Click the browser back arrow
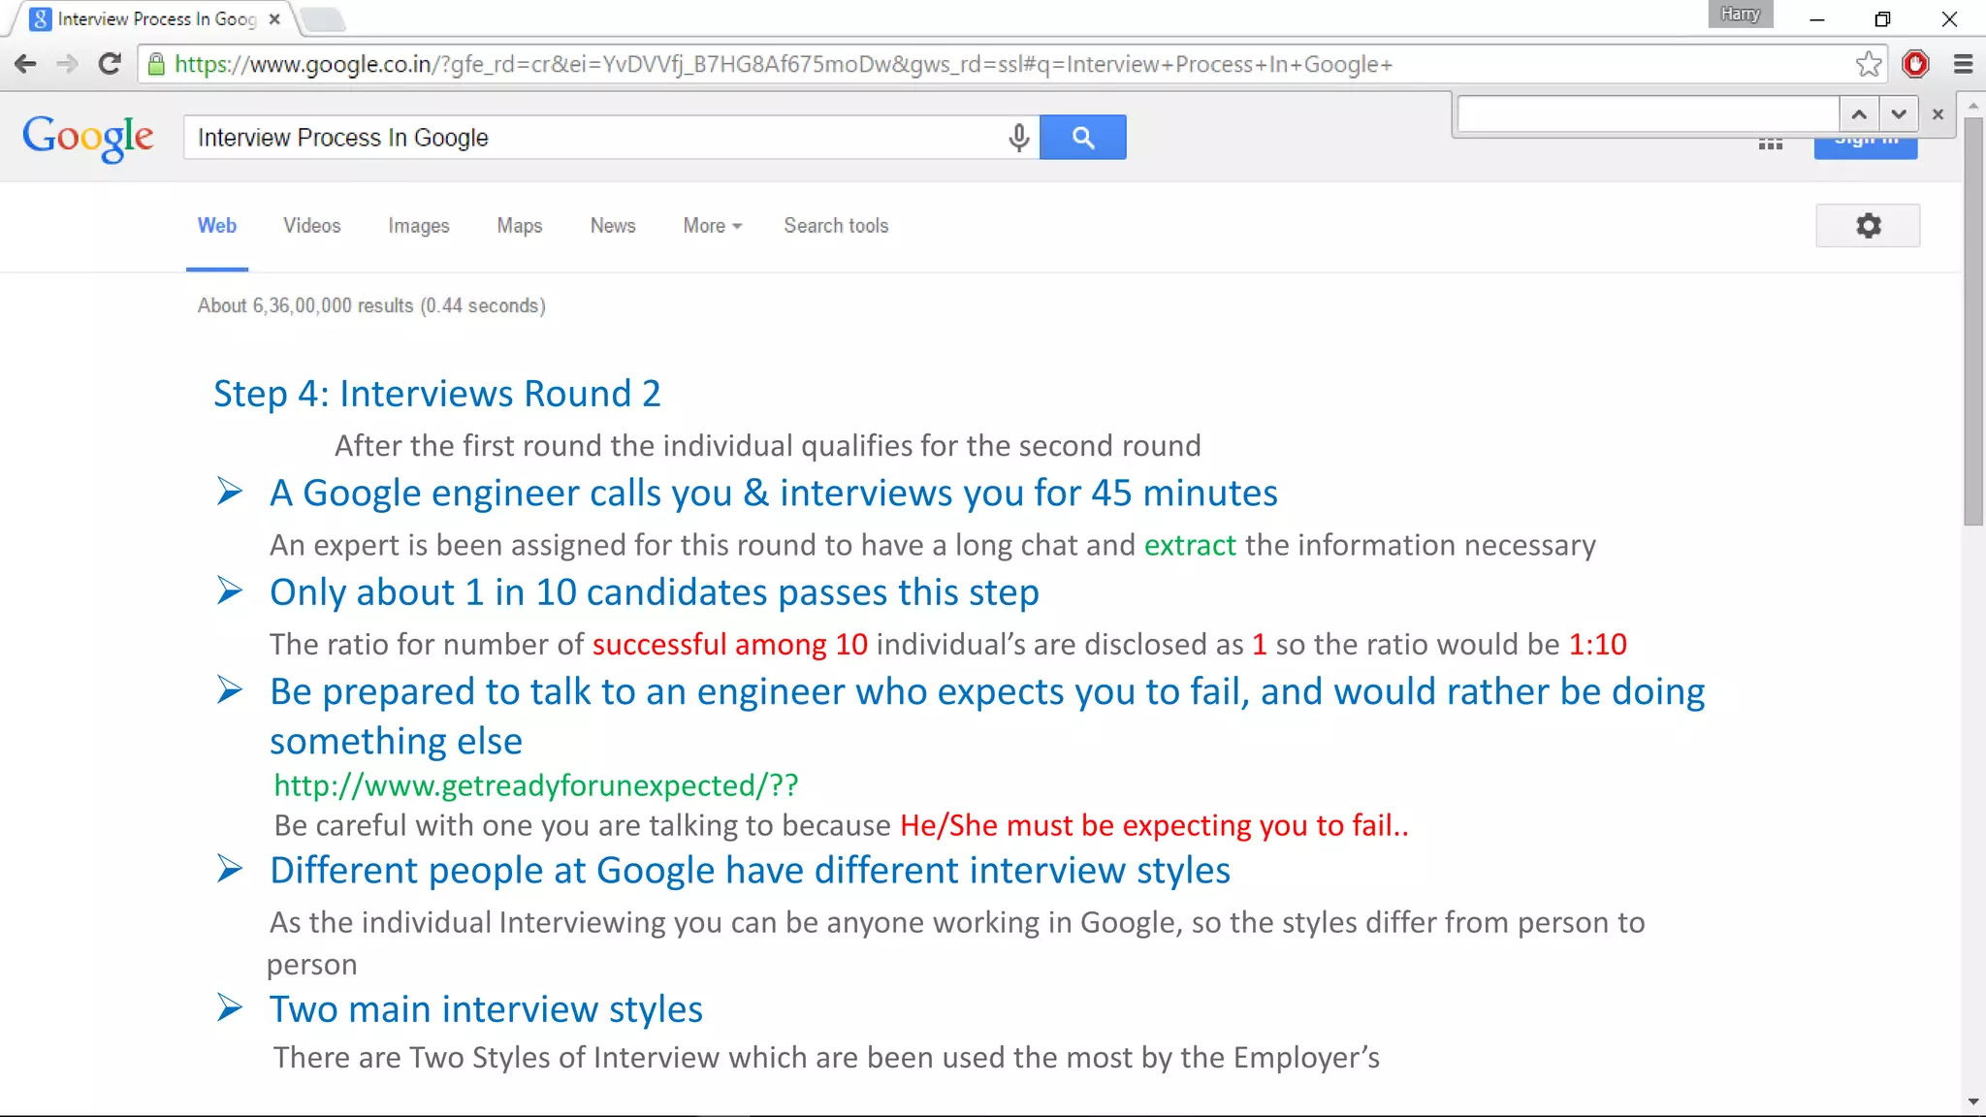Viewport: 1986px width, 1117px height. (26, 64)
